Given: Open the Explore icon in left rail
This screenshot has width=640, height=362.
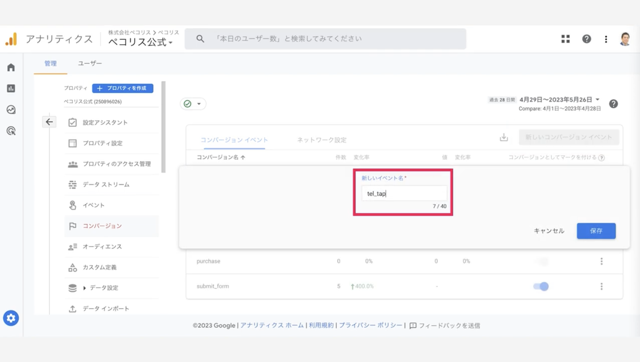Looking at the screenshot, I should [11, 110].
